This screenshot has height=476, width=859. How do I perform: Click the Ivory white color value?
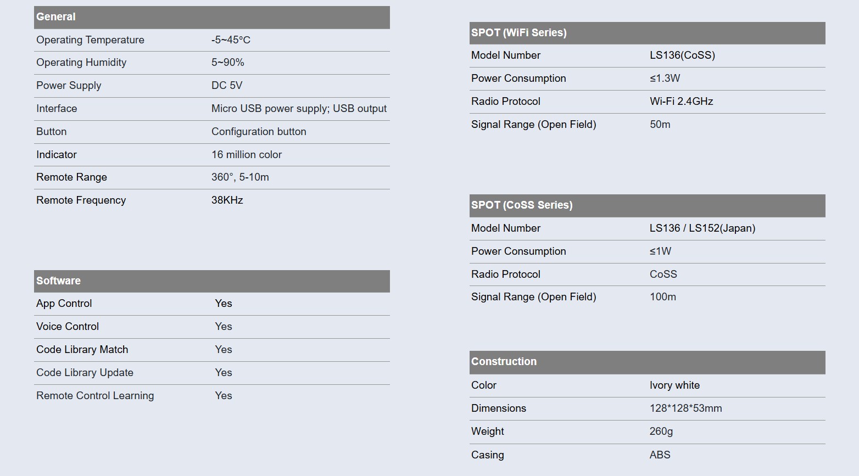(x=674, y=385)
